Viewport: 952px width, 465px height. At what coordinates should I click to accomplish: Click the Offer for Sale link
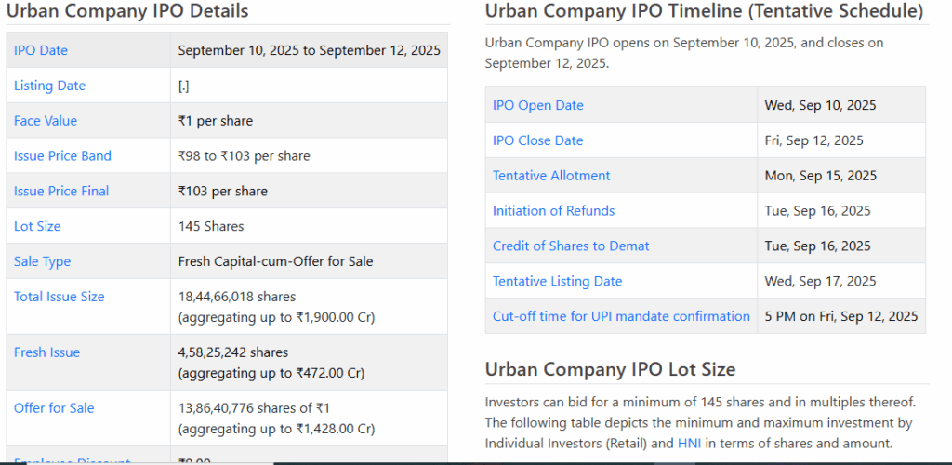(x=54, y=408)
